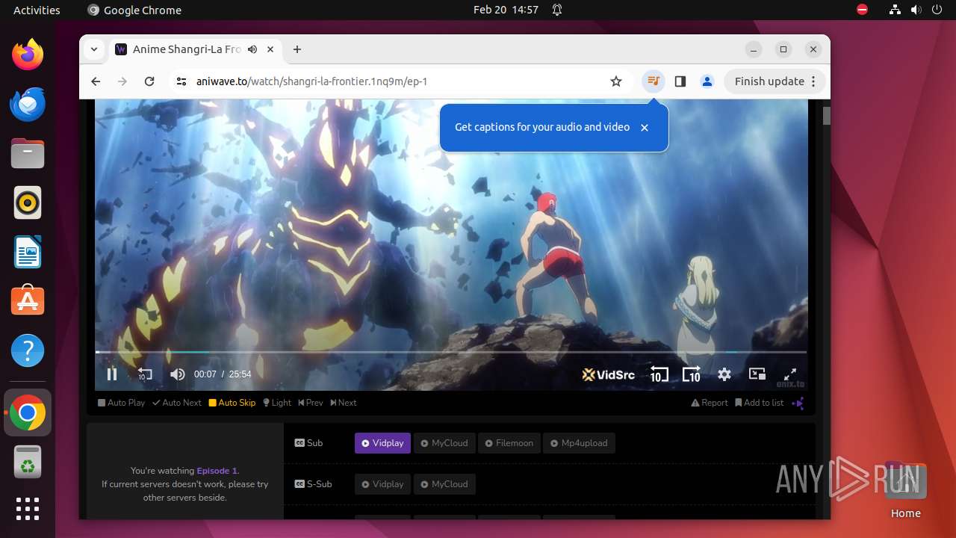View site information icon
Screen dimensions: 956x538
coord(181,81)
